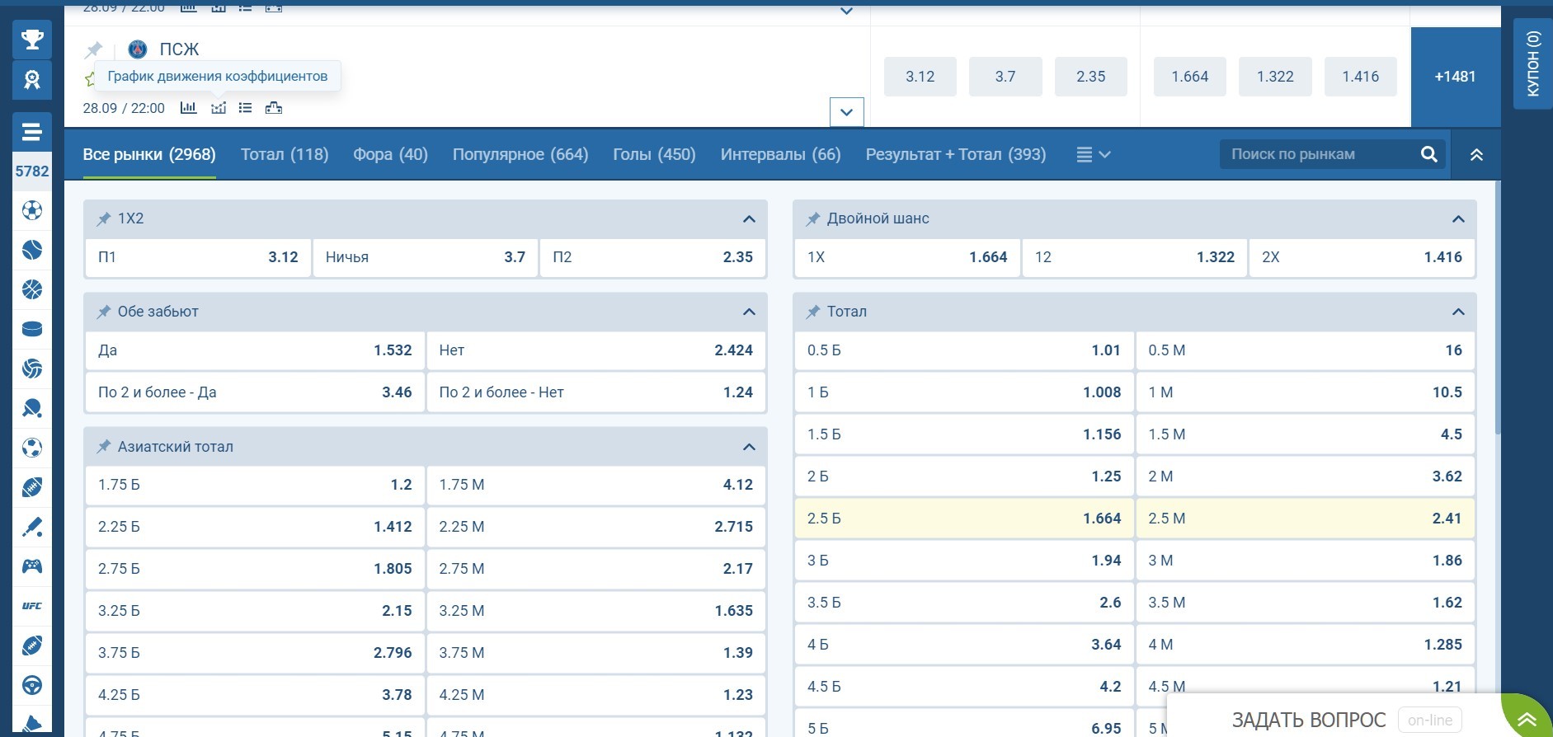Screen dimensions: 1553x737
Task: Select Обе забьют Да at 1.532
Action: tap(255, 350)
